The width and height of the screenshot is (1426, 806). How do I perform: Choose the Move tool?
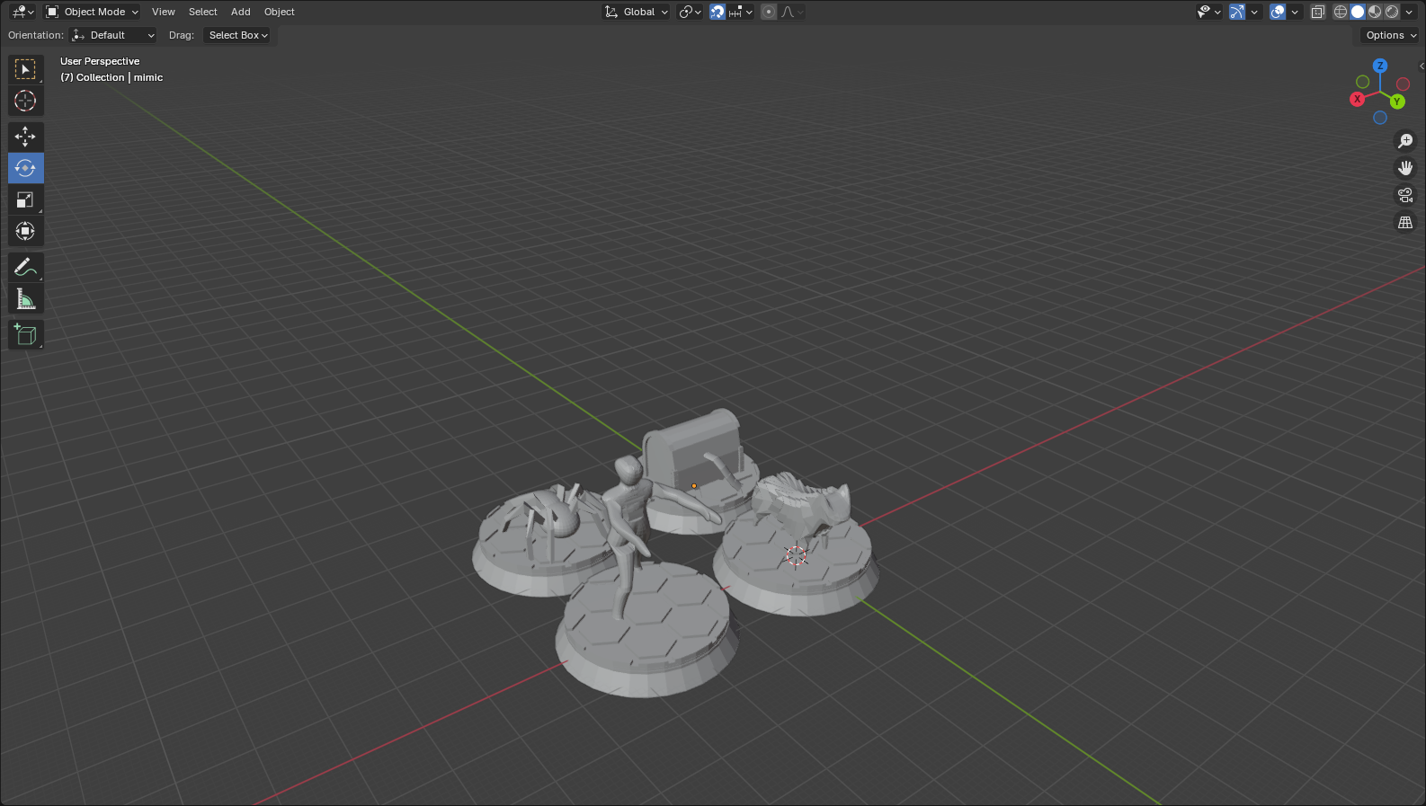click(x=25, y=137)
